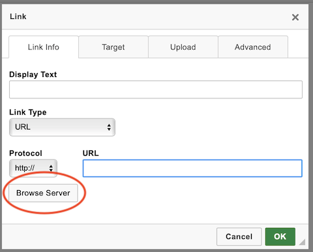
Task: Click the Link Type label
Action: coord(28,112)
